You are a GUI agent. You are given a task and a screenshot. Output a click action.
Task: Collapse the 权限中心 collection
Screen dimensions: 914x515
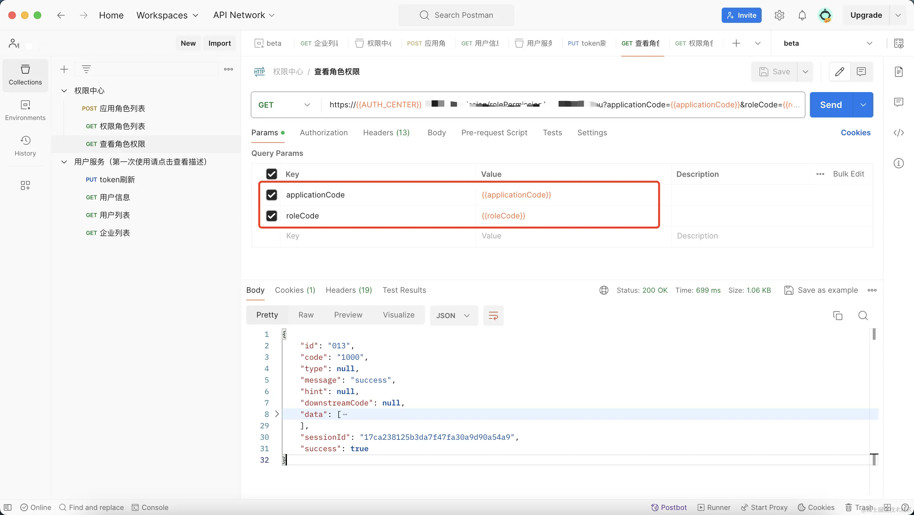64,91
